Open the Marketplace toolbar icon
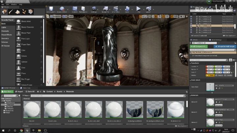Viewport: 237px width, 133px height. point(83,9)
